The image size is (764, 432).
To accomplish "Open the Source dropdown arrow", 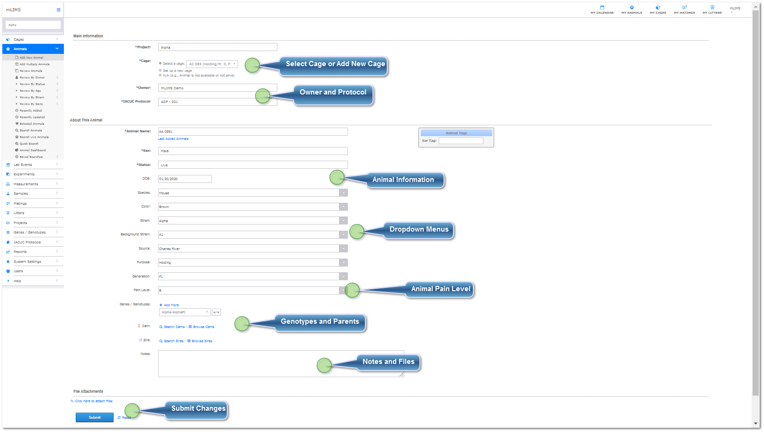I will tap(344, 249).
